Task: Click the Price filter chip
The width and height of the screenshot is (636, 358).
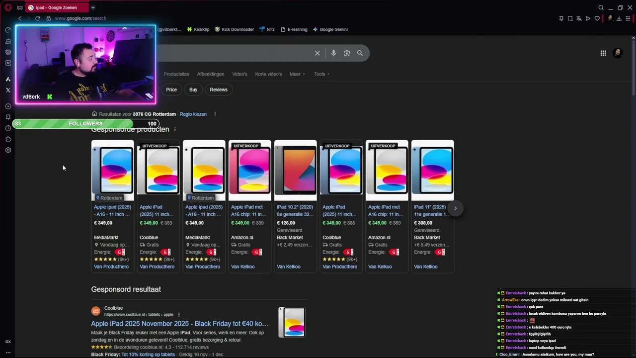Action: [x=171, y=89]
